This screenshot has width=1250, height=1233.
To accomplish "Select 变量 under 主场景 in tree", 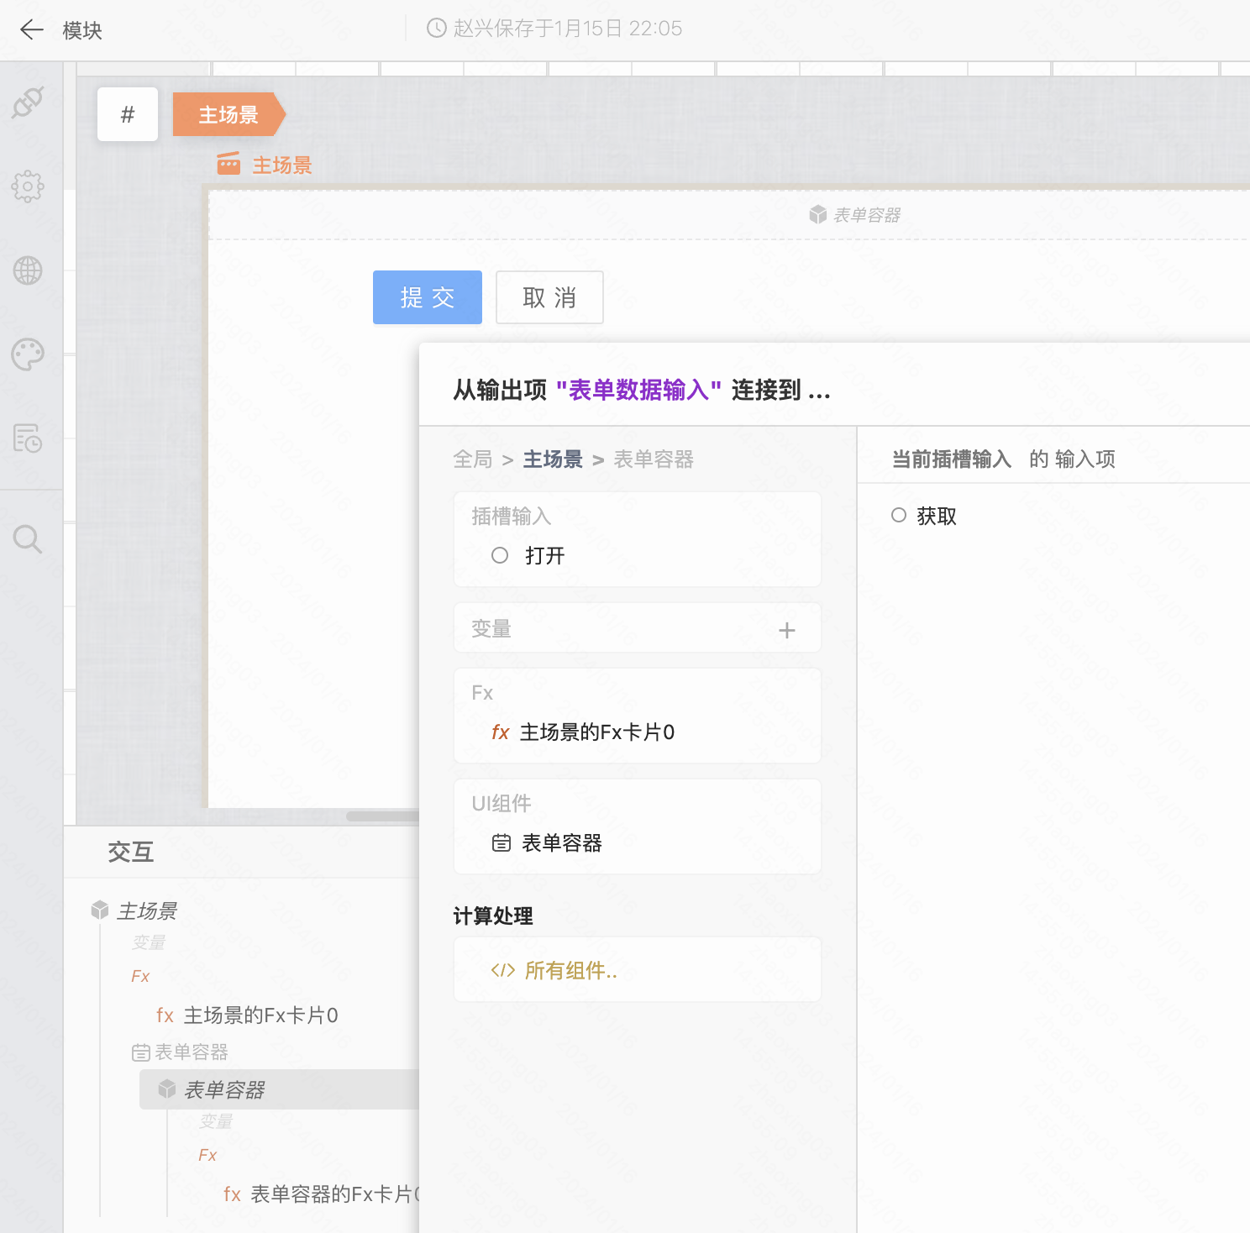I will pos(149,942).
